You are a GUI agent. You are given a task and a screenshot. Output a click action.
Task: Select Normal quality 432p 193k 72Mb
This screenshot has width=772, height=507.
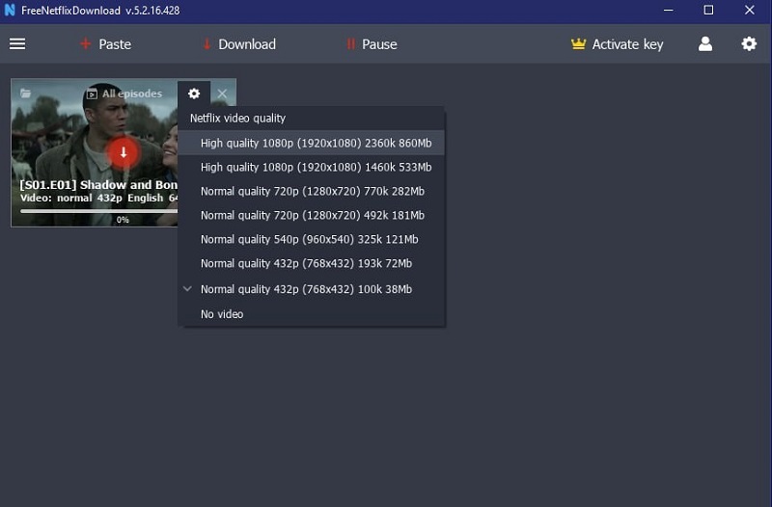tap(312, 263)
